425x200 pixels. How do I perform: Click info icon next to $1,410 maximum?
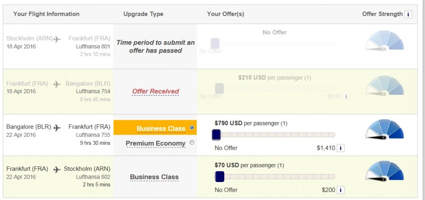point(341,148)
